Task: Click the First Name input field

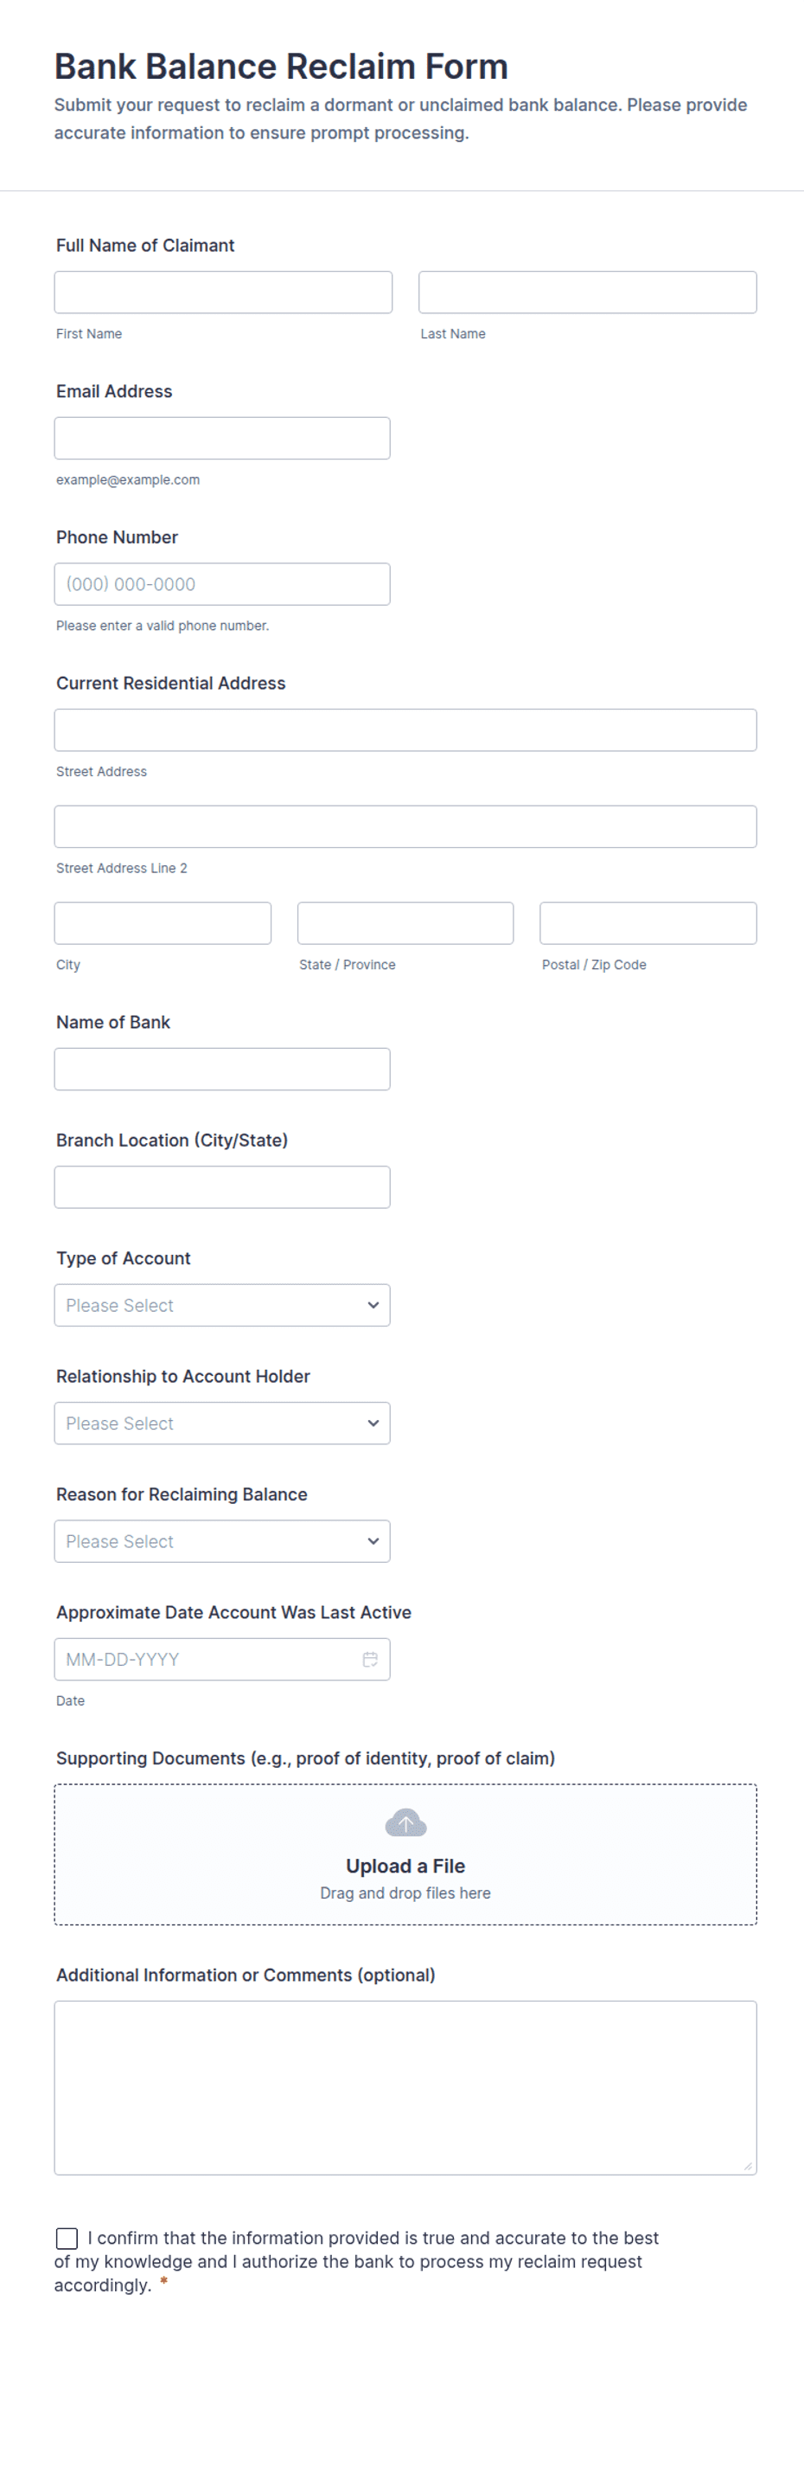Action: point(222,292)
